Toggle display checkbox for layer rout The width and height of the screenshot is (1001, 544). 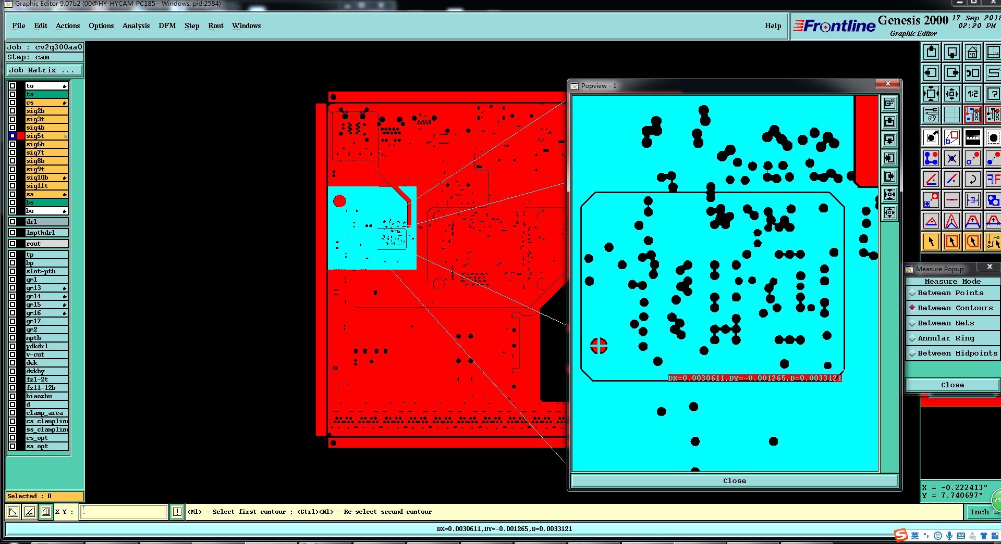pyautogui.click(x=13, y=244)
